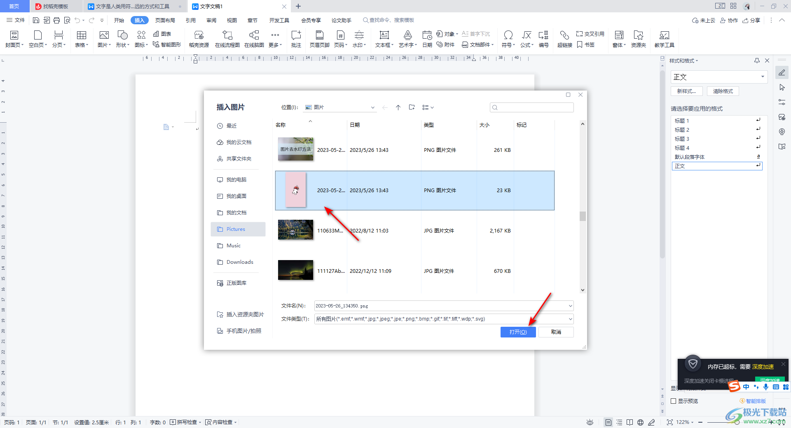Click the blank page (空白页) icon
Image resolution: width=791 pixels, height=428 pixels.
click(x=37, y=35)
